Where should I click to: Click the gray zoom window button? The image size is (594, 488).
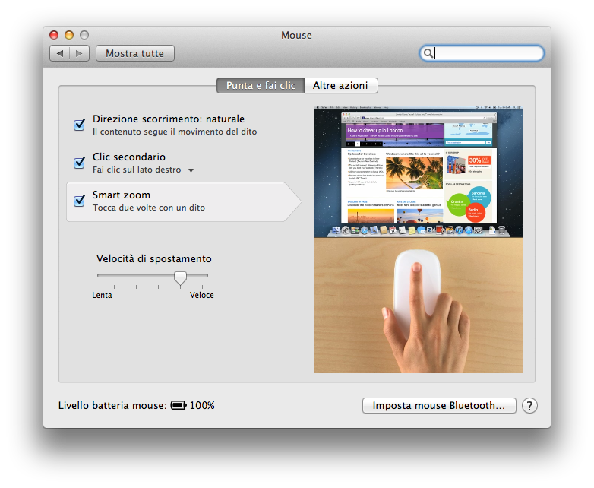pos(84,35)
